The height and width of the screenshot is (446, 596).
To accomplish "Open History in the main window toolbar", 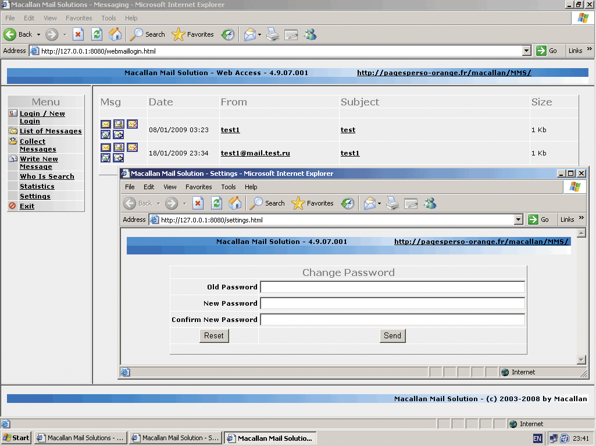I will click(x=228, y=34).
